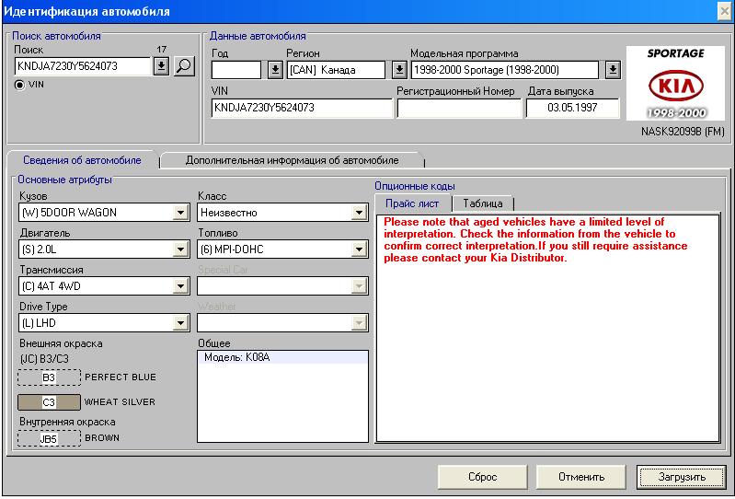Click the Регистрационный Номер input field

coord(459,108)
